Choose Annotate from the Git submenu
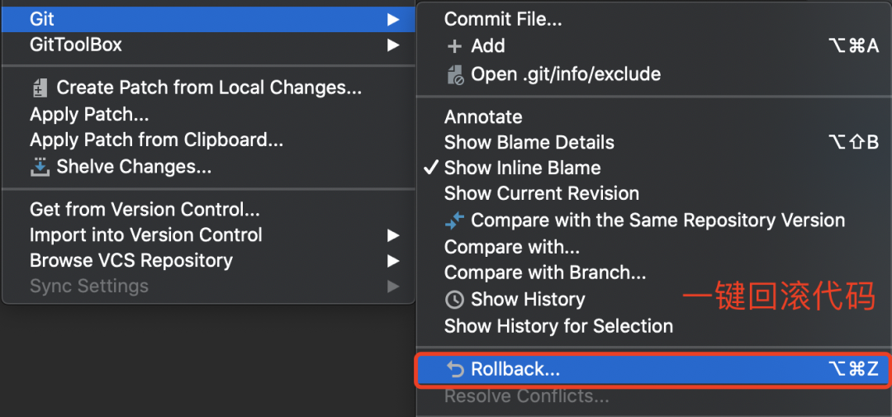 pos(483,117)
